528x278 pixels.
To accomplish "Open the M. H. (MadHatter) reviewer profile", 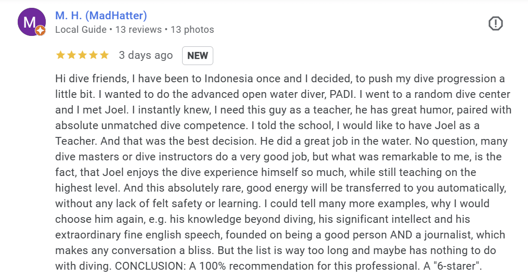I will [x=101, y=16].
